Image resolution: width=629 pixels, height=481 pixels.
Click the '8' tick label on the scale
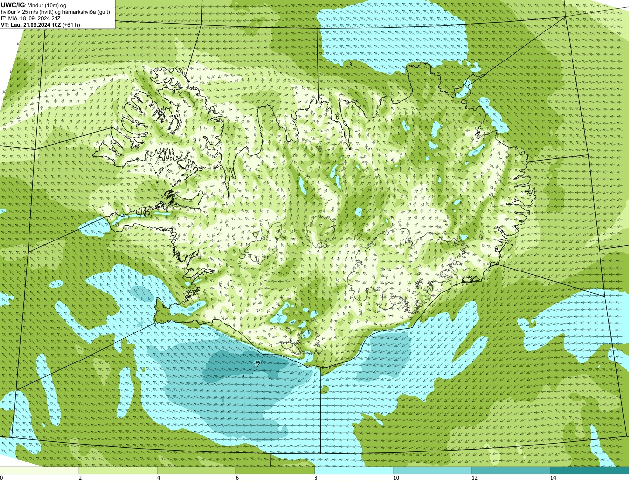315,478
